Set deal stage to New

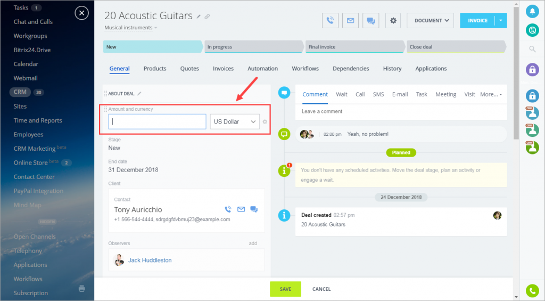coord(153,47)
